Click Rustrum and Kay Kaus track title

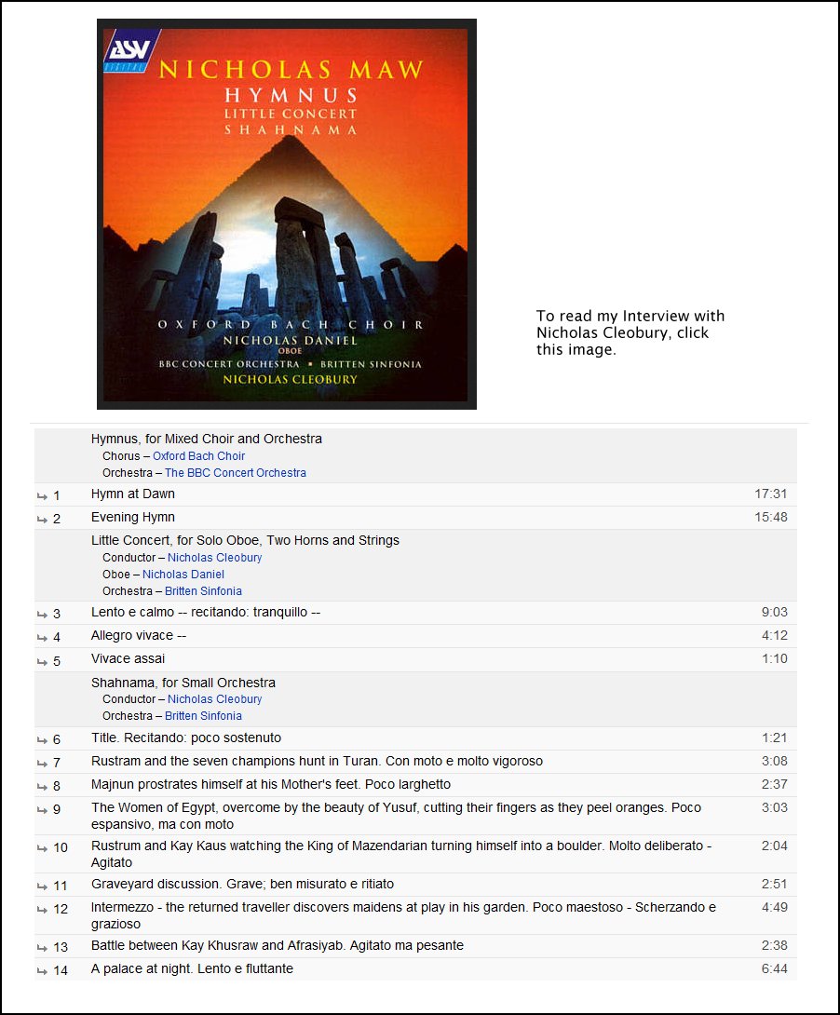401,855
